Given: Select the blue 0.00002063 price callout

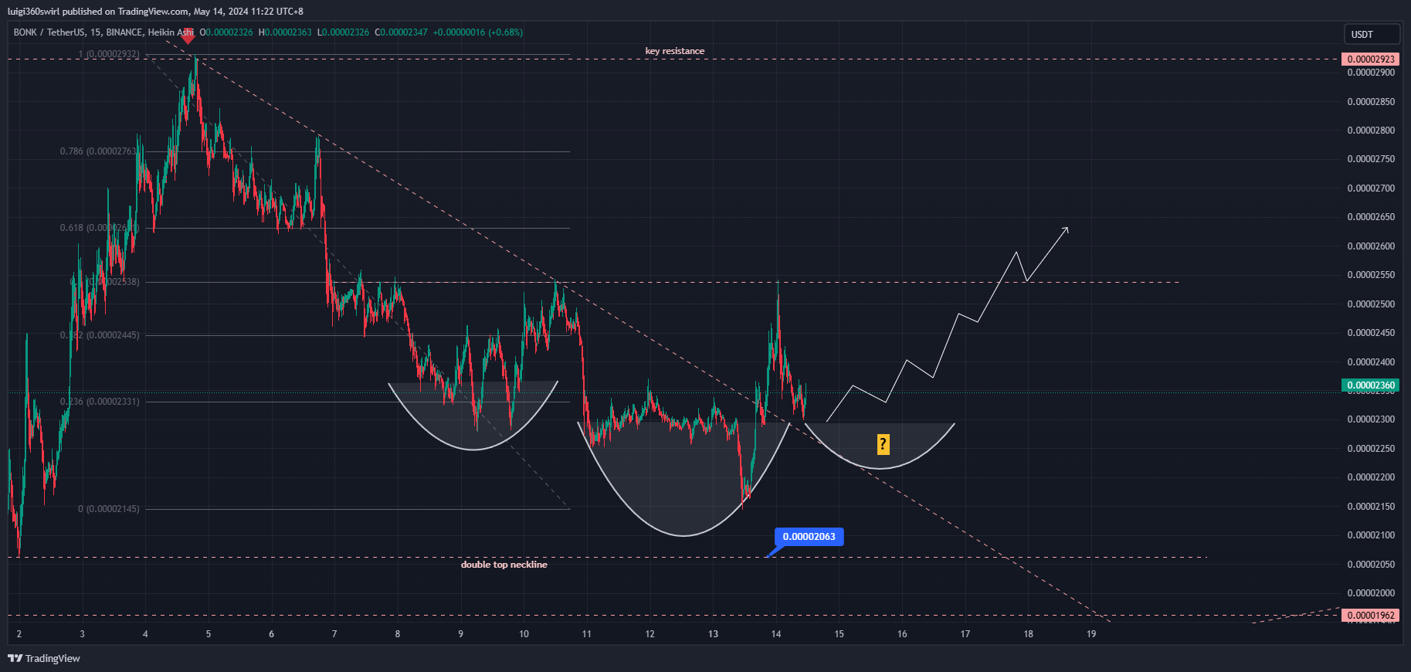Looking at the screenshot, I should (x=809, y=537).
